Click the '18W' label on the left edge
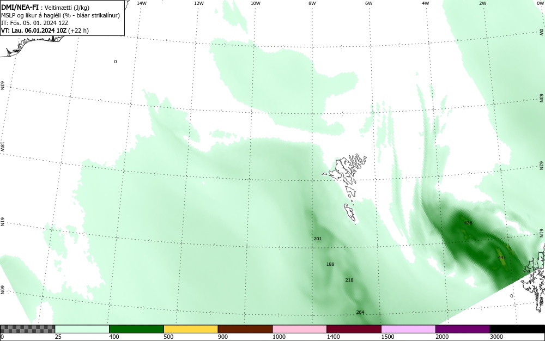This screenshot has height=341, width=545. pos(2,147)
